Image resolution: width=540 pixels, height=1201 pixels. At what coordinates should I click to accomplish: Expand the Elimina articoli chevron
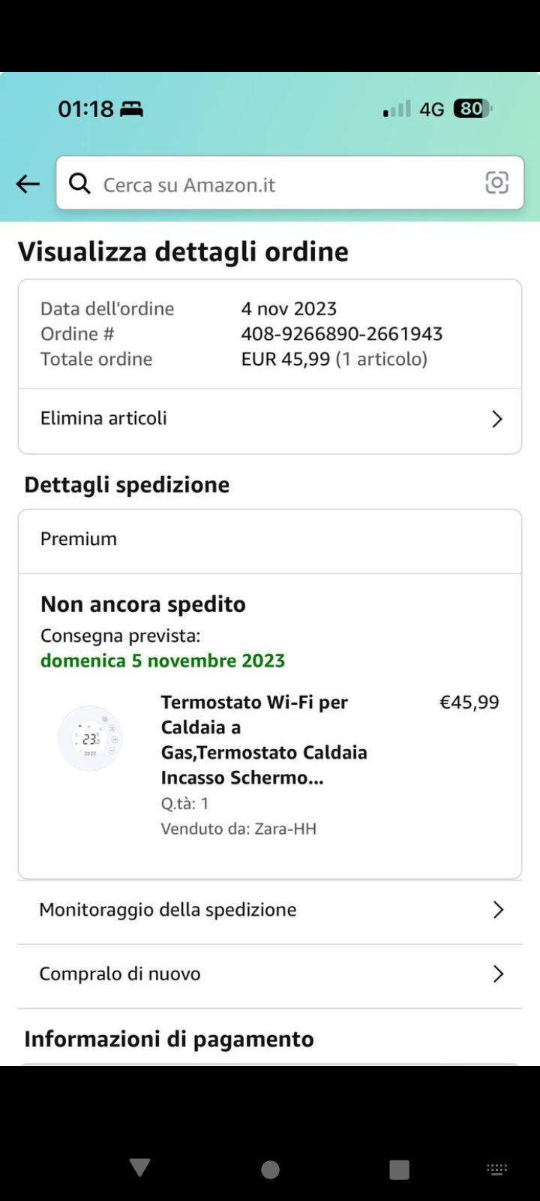click(x=496, y=419)
